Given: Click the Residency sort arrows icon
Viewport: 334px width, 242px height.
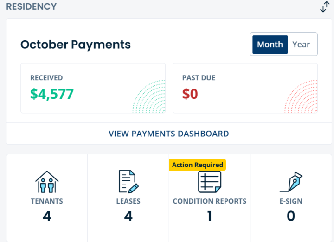Looking at the screenshot, I should [x=325, y=7].
